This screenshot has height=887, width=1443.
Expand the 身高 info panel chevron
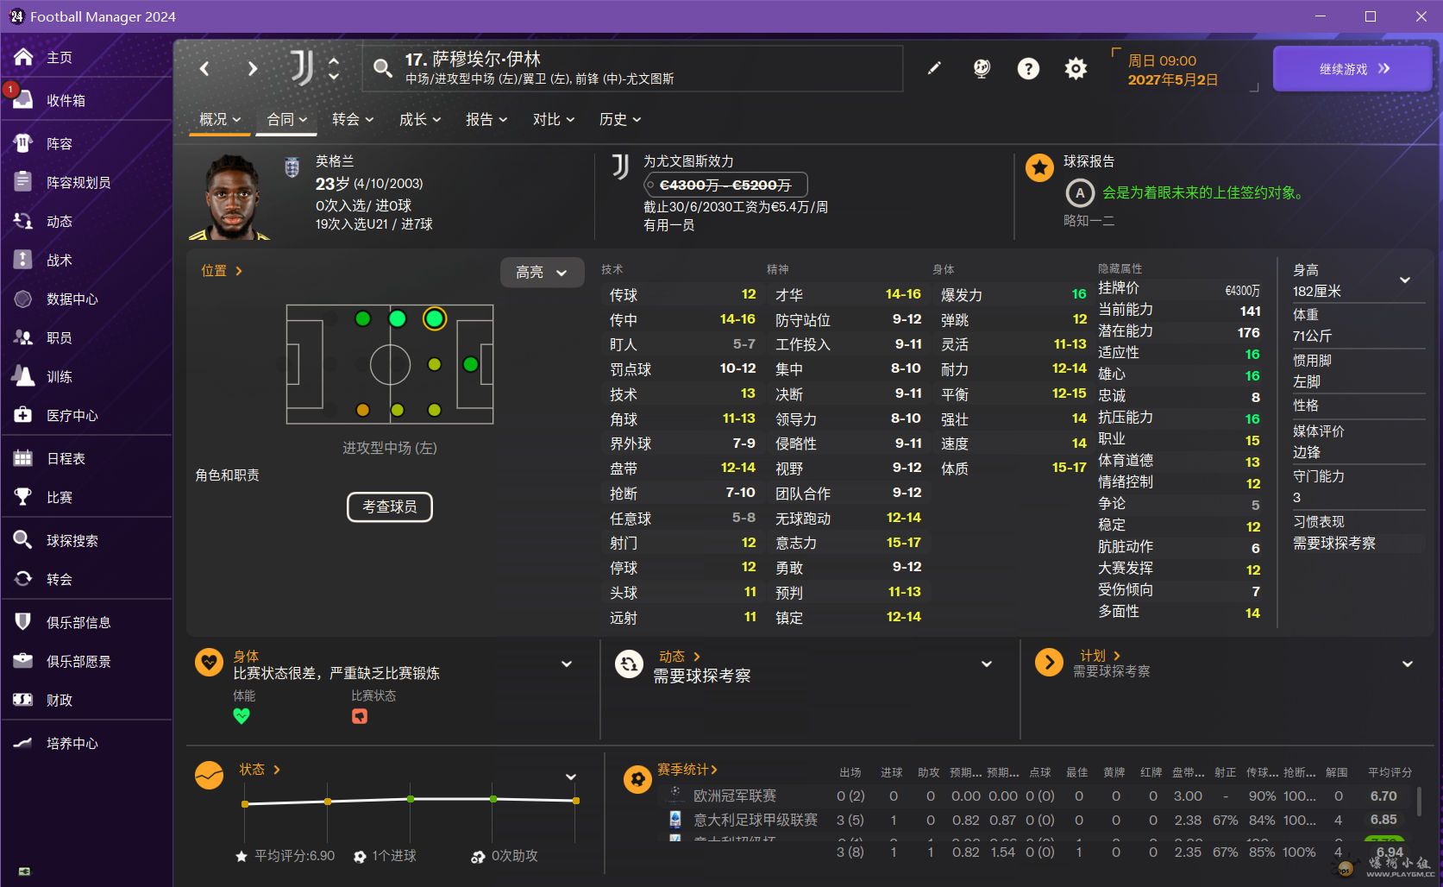(1405, 280)
